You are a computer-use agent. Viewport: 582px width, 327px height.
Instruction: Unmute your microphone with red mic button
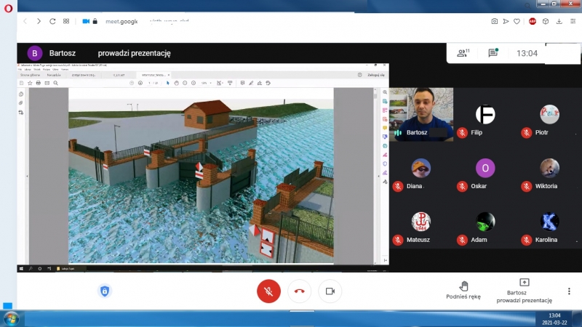268,291
